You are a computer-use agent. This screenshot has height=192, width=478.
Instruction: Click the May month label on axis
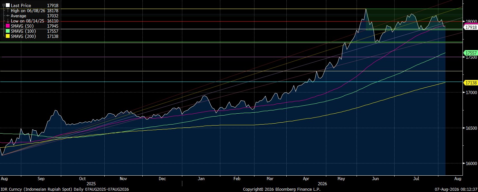pyautogui.click(x=341, y=178)
